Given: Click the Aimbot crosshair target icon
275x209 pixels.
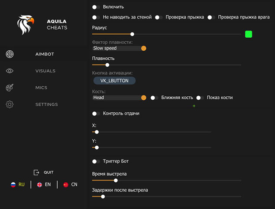Looking at the screenshot, I should (10, 54).
